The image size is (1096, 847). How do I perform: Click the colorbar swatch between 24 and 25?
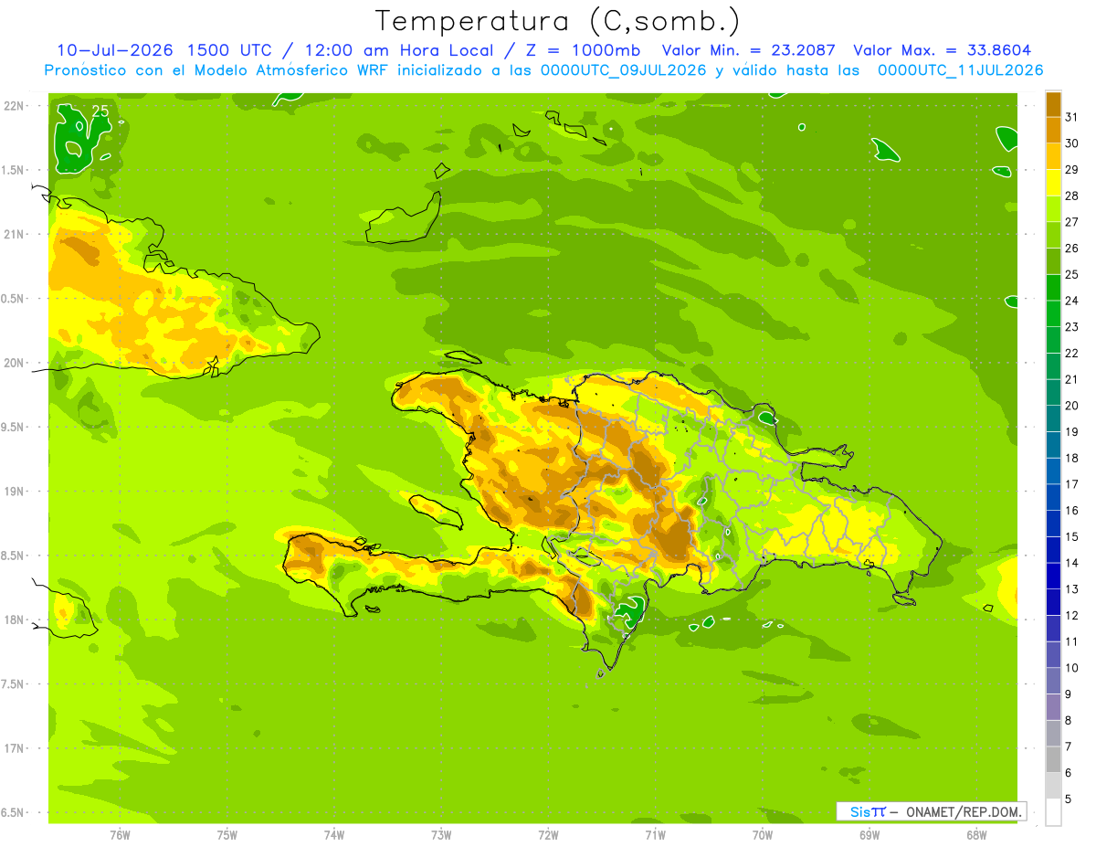1053,288
